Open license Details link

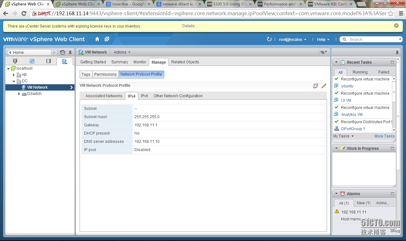tap(190, 26)
